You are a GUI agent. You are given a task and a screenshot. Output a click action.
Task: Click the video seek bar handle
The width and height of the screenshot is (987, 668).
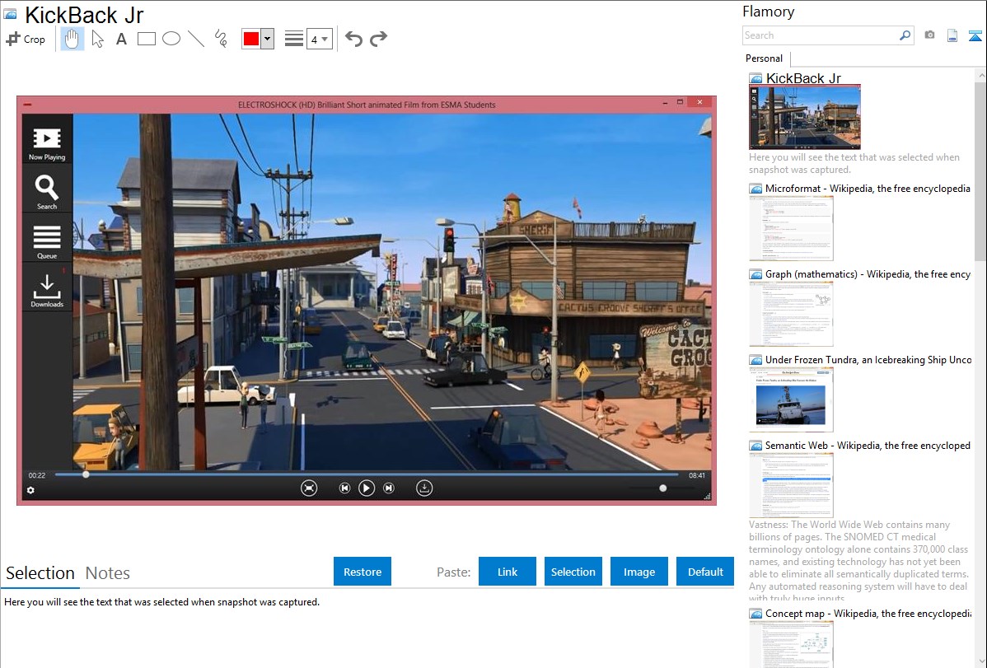[87, 474]
